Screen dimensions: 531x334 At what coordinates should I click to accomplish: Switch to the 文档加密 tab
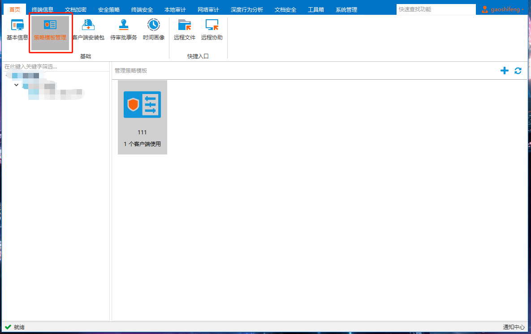coord(76,9)
